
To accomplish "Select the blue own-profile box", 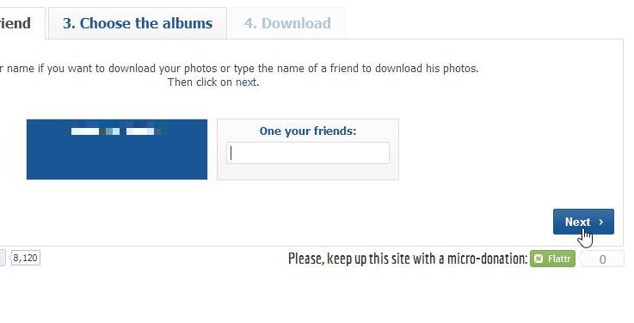I will (x=117, y=149).
